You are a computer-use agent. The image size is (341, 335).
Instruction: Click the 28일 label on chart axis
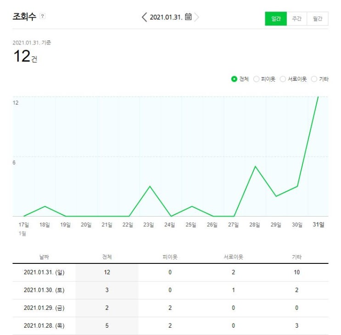(254, 224)
